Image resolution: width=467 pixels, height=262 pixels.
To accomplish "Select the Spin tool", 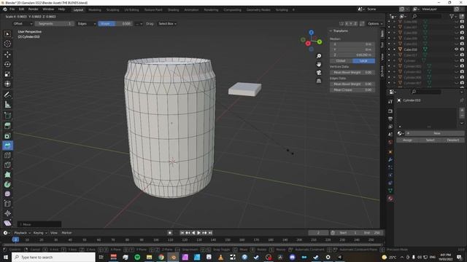I will coord(7,184).
